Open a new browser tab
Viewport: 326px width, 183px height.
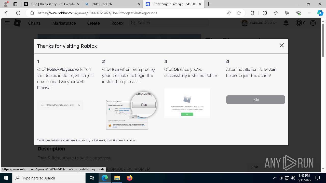208,4
